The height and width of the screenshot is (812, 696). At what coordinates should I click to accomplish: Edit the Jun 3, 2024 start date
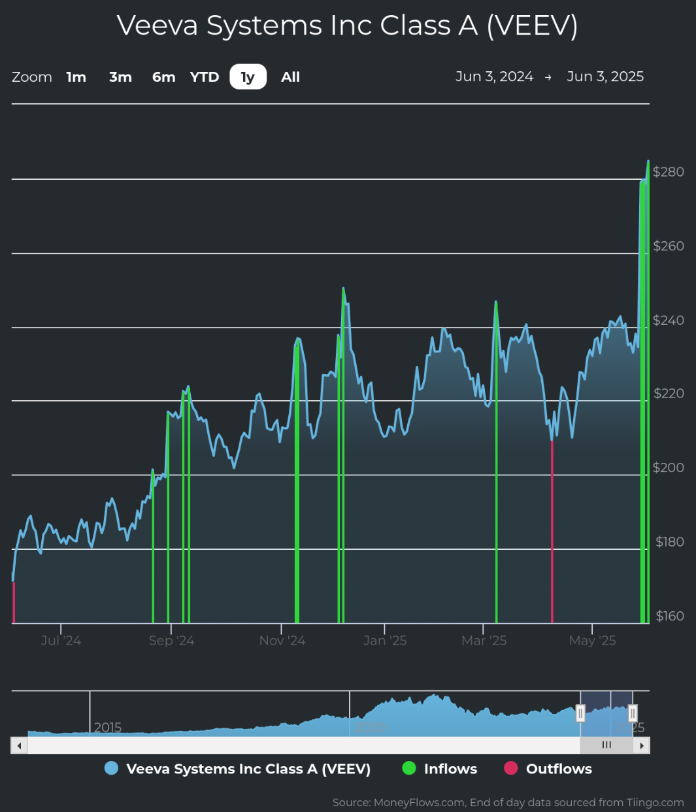point(494,76)
